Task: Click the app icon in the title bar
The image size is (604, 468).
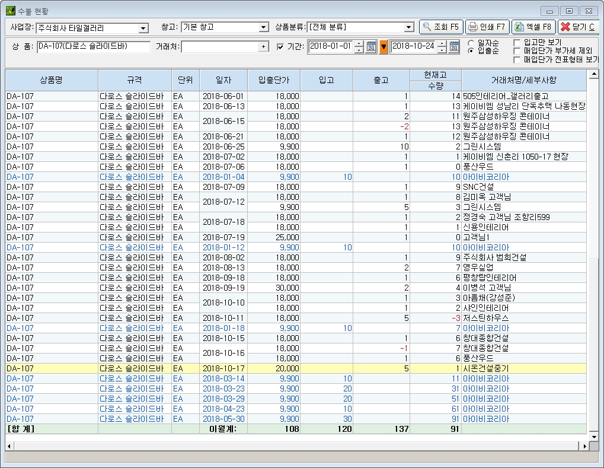Action: [x=11, y=11]
